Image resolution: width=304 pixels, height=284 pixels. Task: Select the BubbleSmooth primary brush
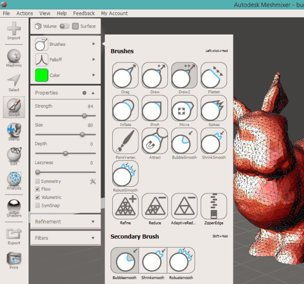click(184, 141)
